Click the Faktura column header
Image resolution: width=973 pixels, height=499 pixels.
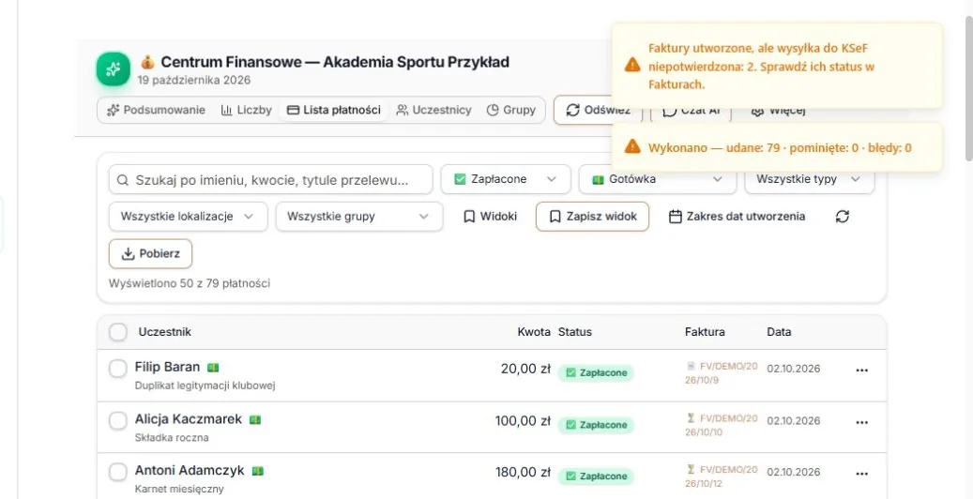(705, 332)
